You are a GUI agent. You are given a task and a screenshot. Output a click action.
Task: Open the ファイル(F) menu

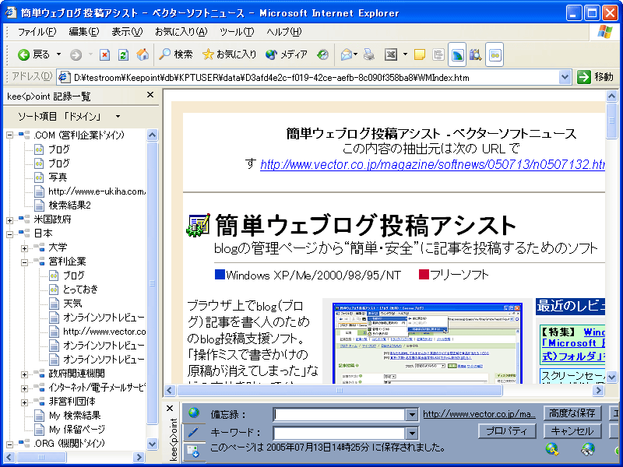point(37,32)
